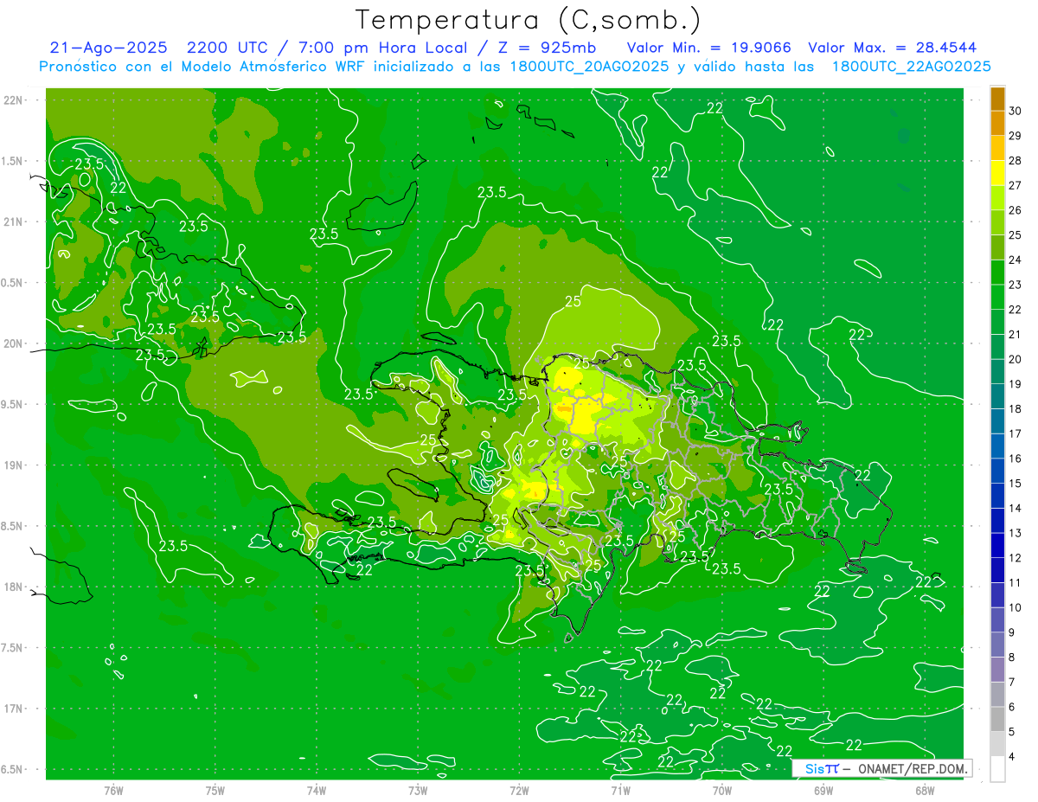Click the purple legend swatch between 7 and 8

(x=997, y=670)
